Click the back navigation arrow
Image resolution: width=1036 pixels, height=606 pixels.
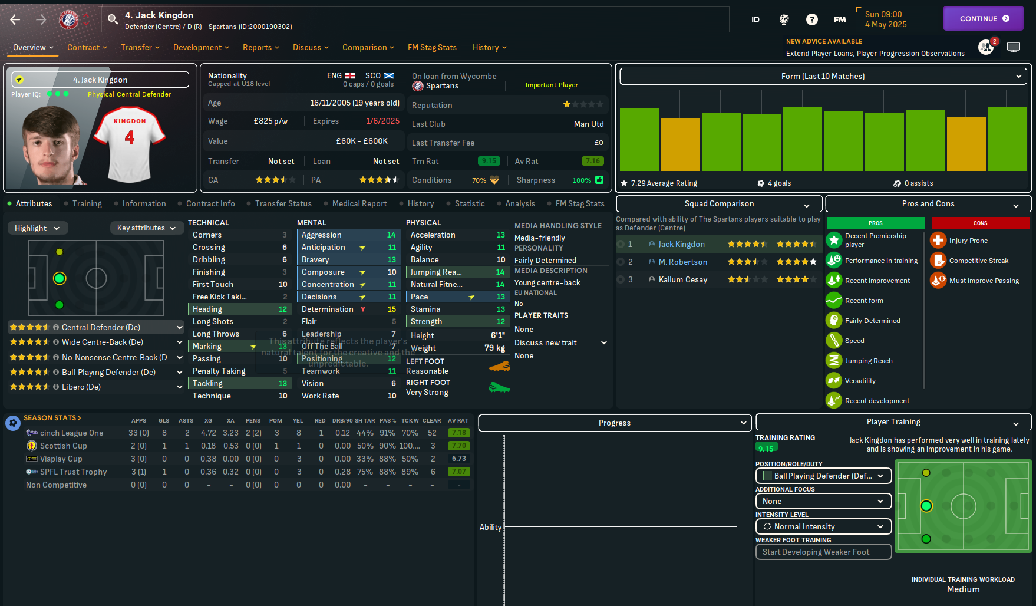point(15,19)
